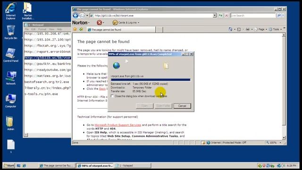The image size is (302, 170).
Task: Switch to '98% of vtorpnt.exe' taskbar button
Action: pyautogui.click(x=95, y=166)
